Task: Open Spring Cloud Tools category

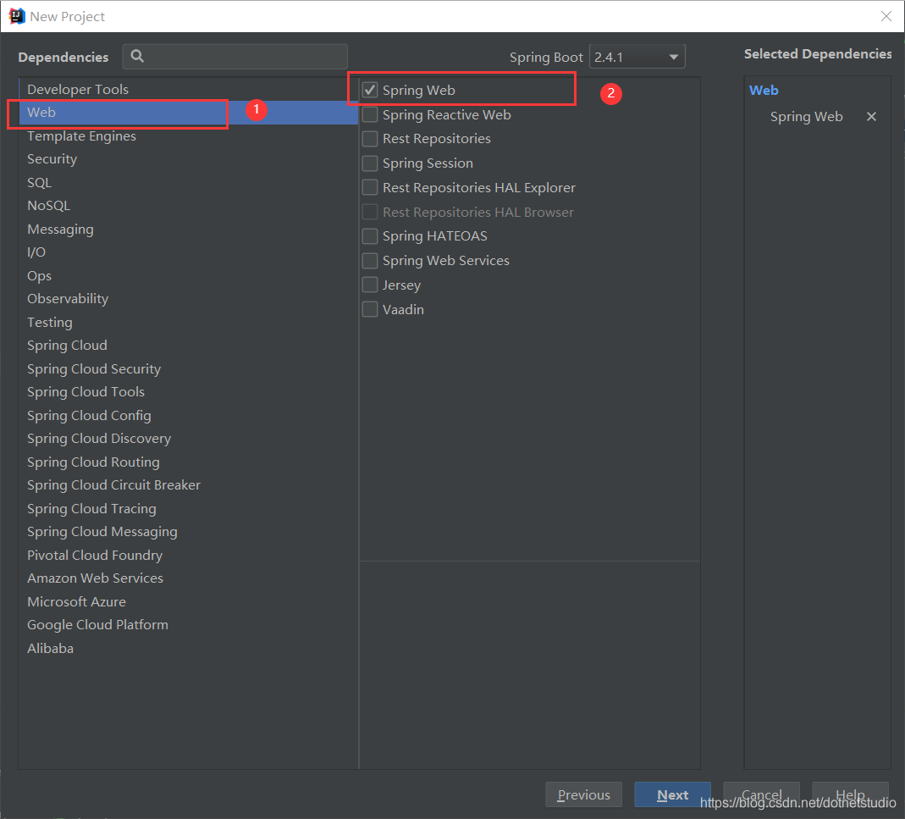Action: pyautogui.click(x=188, y=391)
